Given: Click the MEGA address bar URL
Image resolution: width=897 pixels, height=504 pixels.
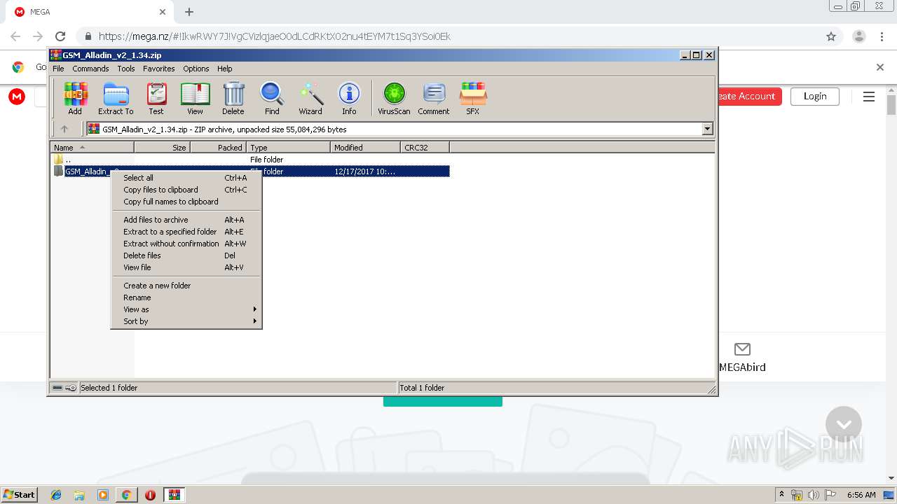Looking at the screenshot, I should (275, 36).
